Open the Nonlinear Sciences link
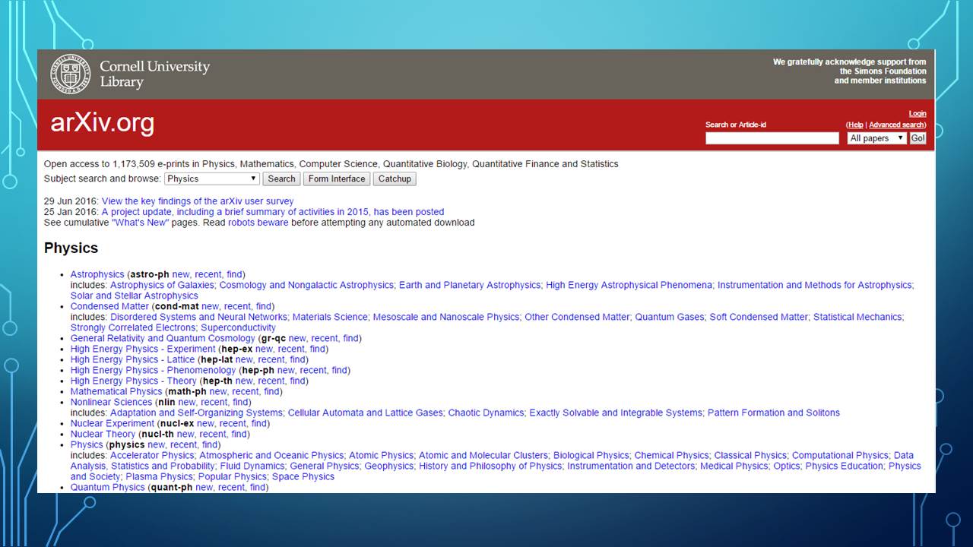Viewport: 973px width, 547px height. 112,402
